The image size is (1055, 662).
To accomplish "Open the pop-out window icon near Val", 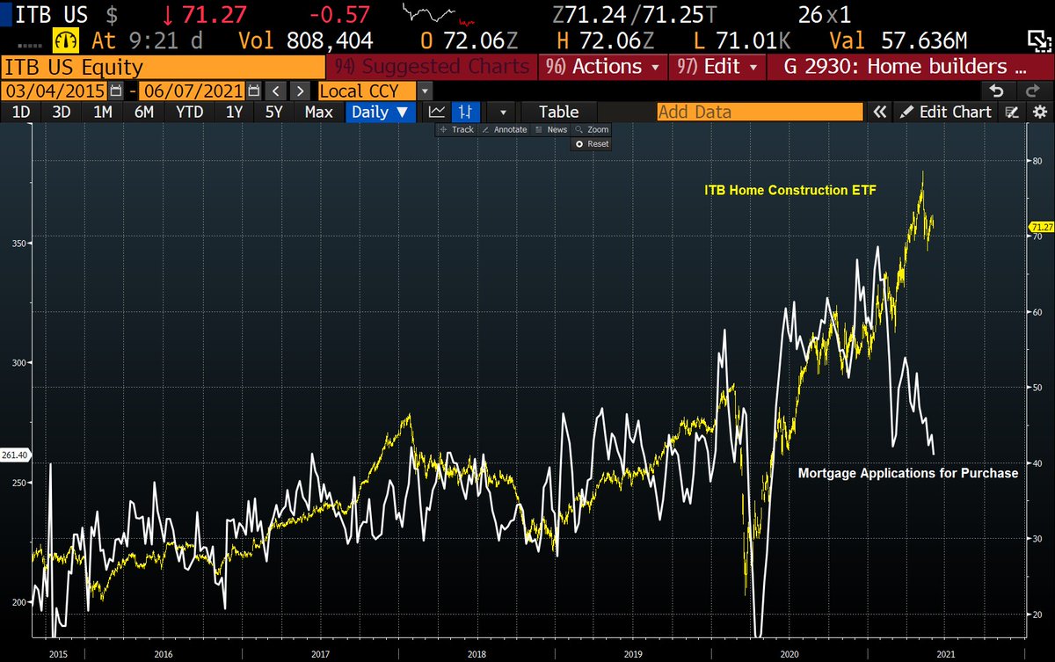I will point(1037,40).
